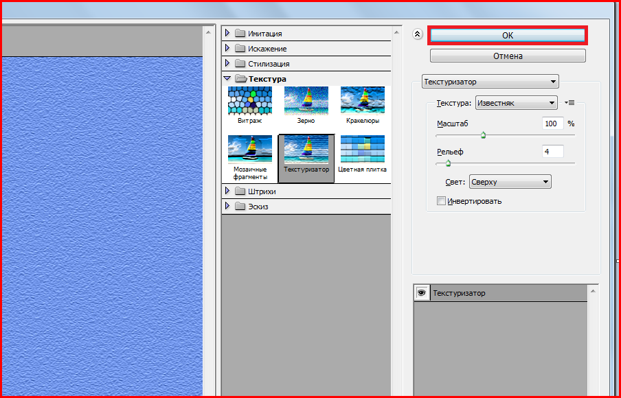Click the Имитация folder icon
This screenshot has width=621, height=398.
coord(240,33)
